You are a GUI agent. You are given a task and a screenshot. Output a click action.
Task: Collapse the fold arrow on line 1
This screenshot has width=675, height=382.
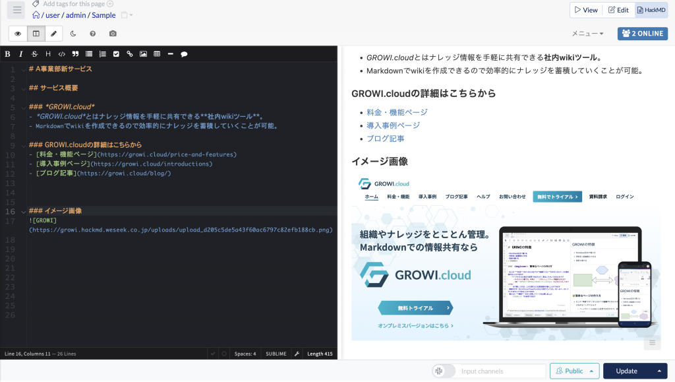click(23, 69)
